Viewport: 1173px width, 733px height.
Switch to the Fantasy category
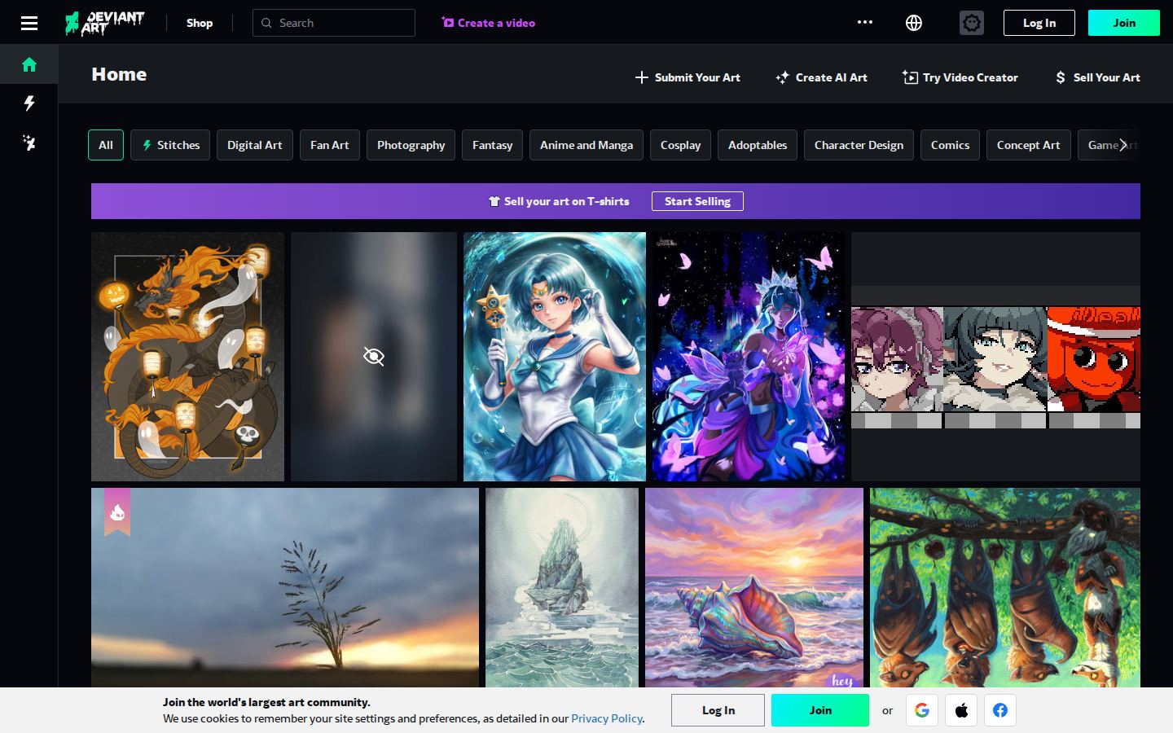[x=493, y=145]
